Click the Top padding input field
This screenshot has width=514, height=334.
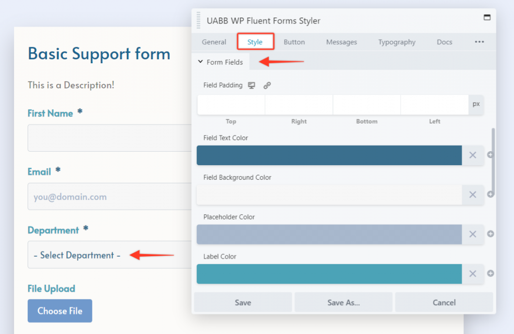pyautogui.click(x=231, y=104)
